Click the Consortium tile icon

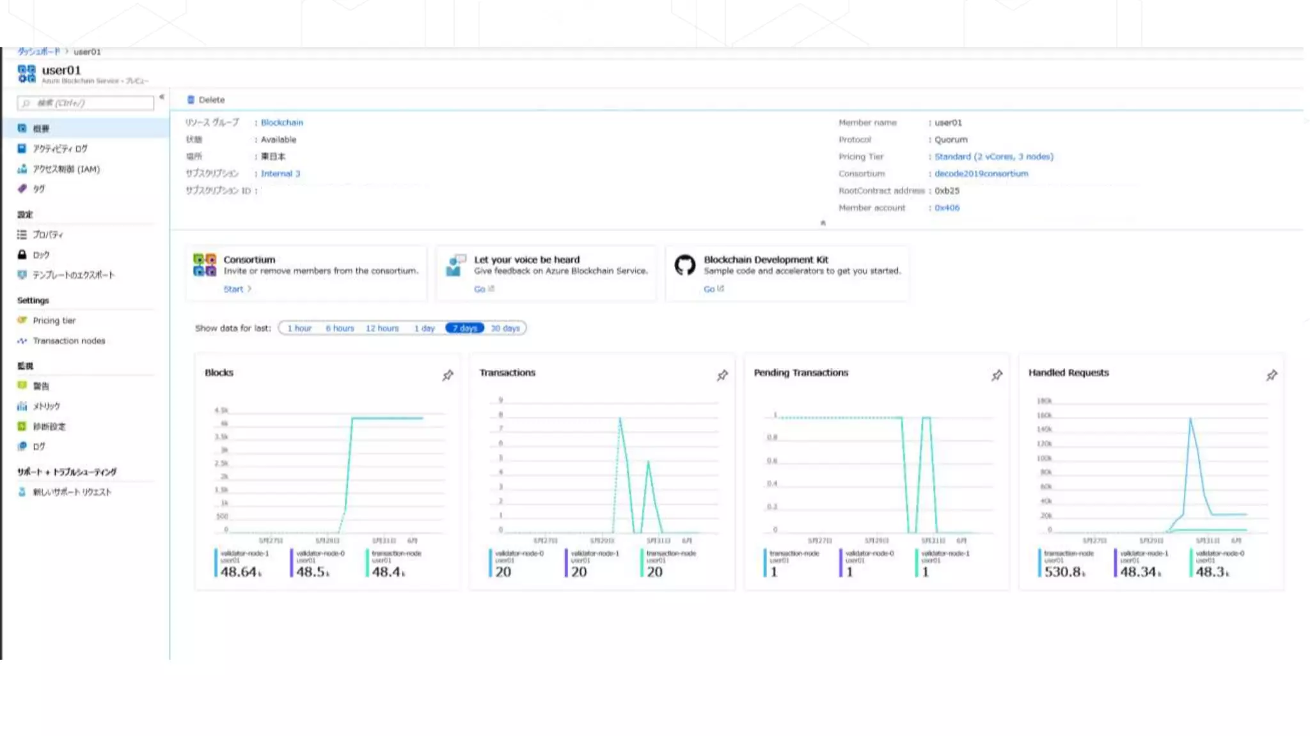[x=204, y=264]
